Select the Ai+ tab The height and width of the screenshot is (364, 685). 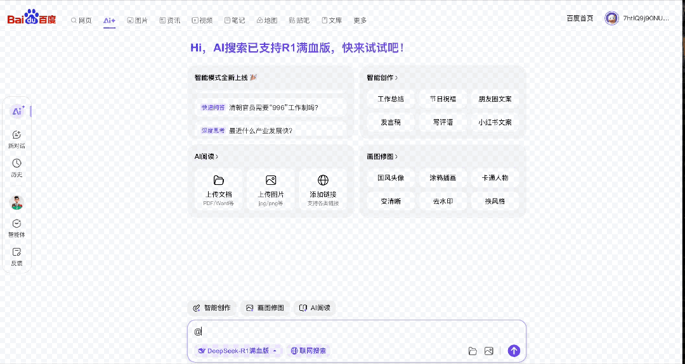pyautogui.click(x=109, y=20)
